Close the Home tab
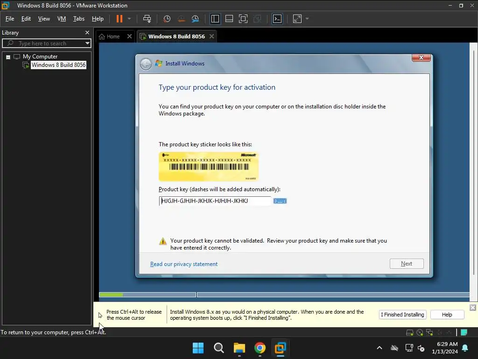 [x=129, y=36]
